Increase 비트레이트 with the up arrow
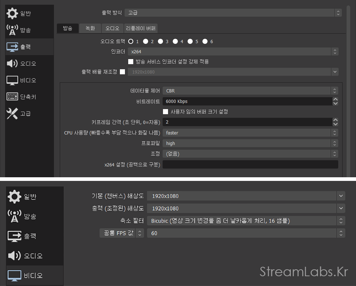The width and height of the screenshot is (356, 286). click(x=335, y=99)
